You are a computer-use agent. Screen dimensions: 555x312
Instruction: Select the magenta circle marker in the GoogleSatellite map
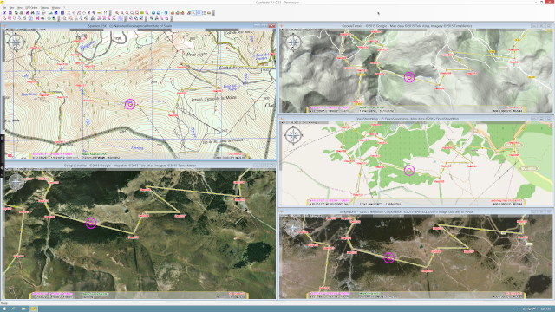91,223
